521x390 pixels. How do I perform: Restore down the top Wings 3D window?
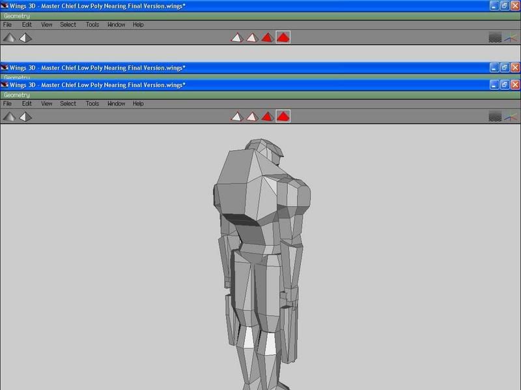tap(504, 6)
